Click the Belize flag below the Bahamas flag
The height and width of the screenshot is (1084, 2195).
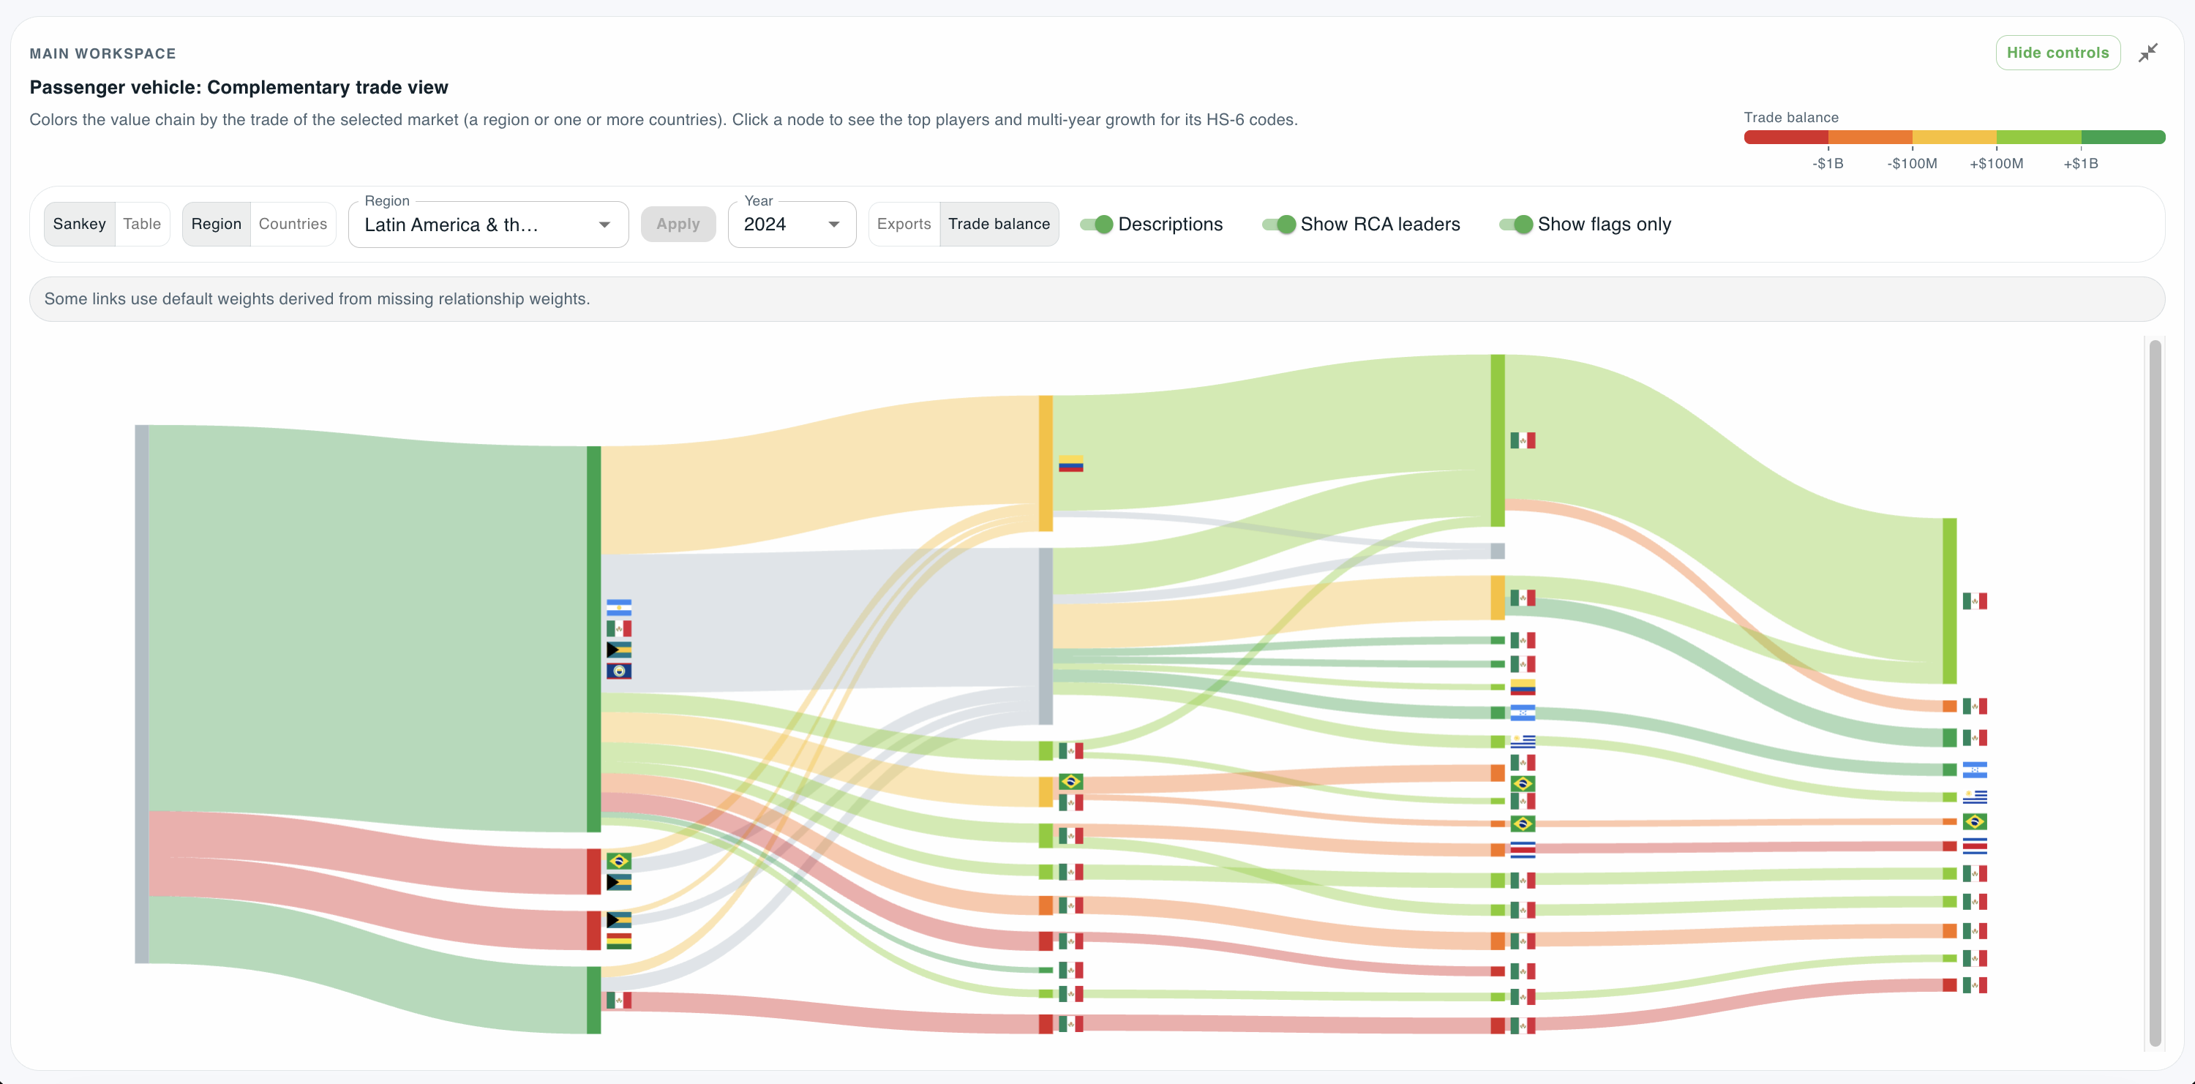[618, 671]
